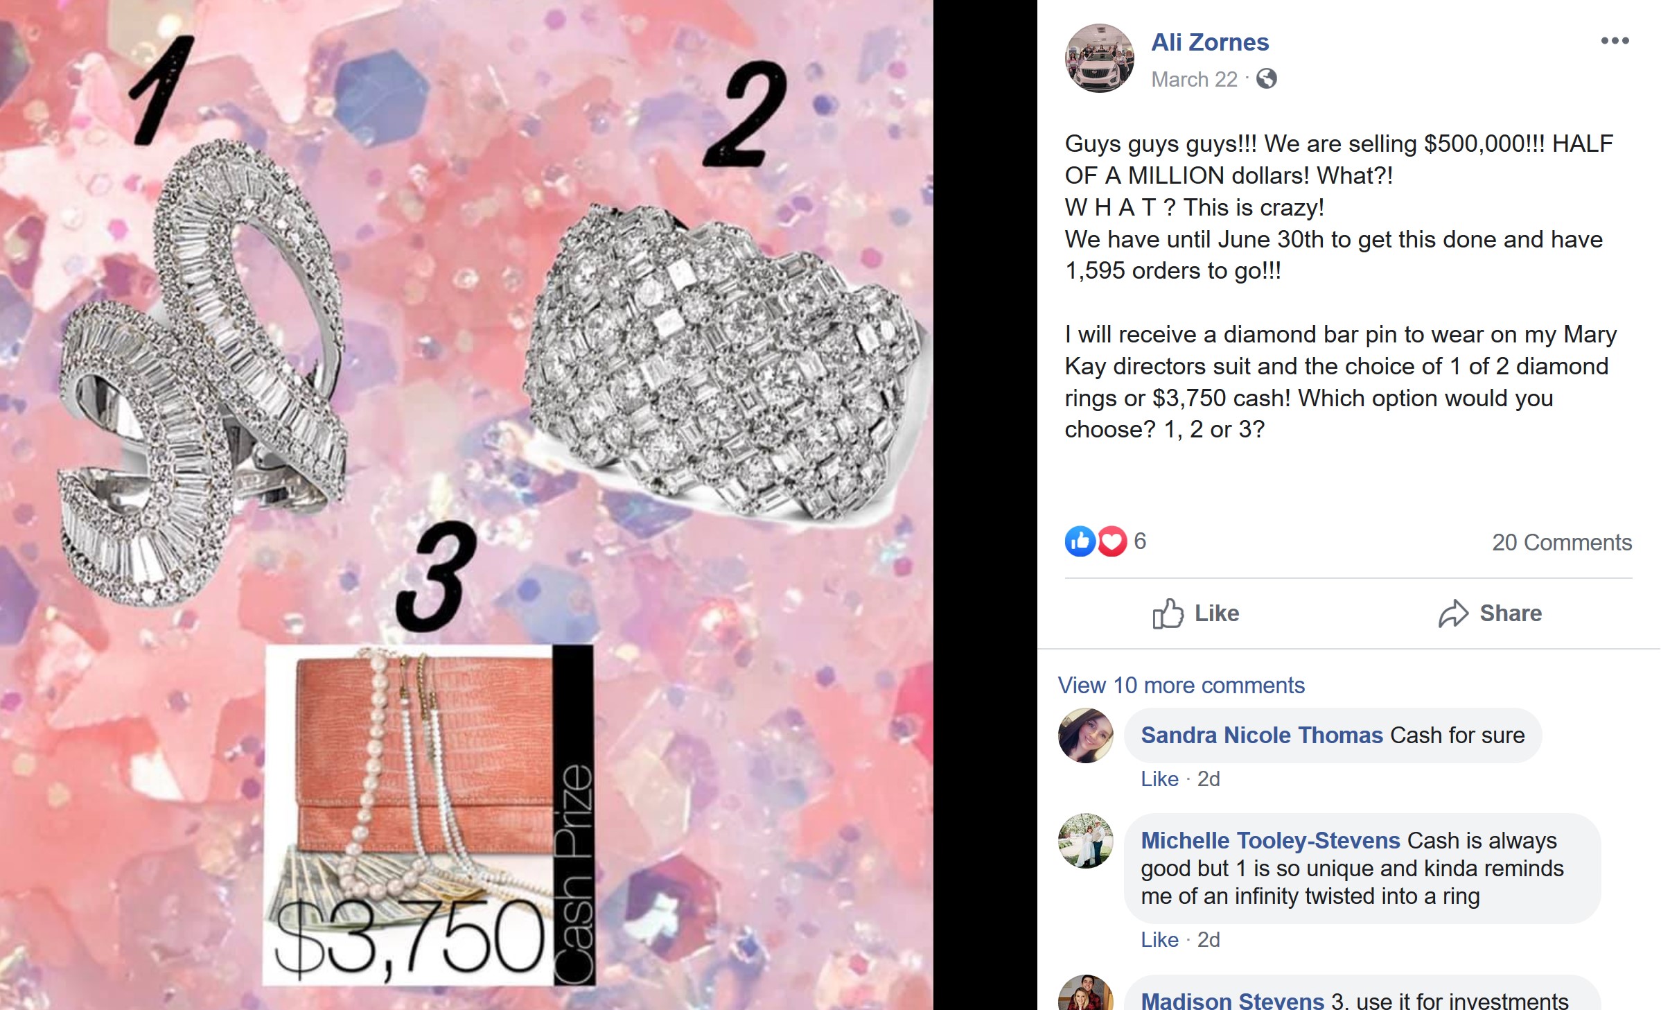This screenshot has height=1010, width=1661.
Task: Click the blue thumbs-up reaction icon
Action: click(x=1080, y=541)
